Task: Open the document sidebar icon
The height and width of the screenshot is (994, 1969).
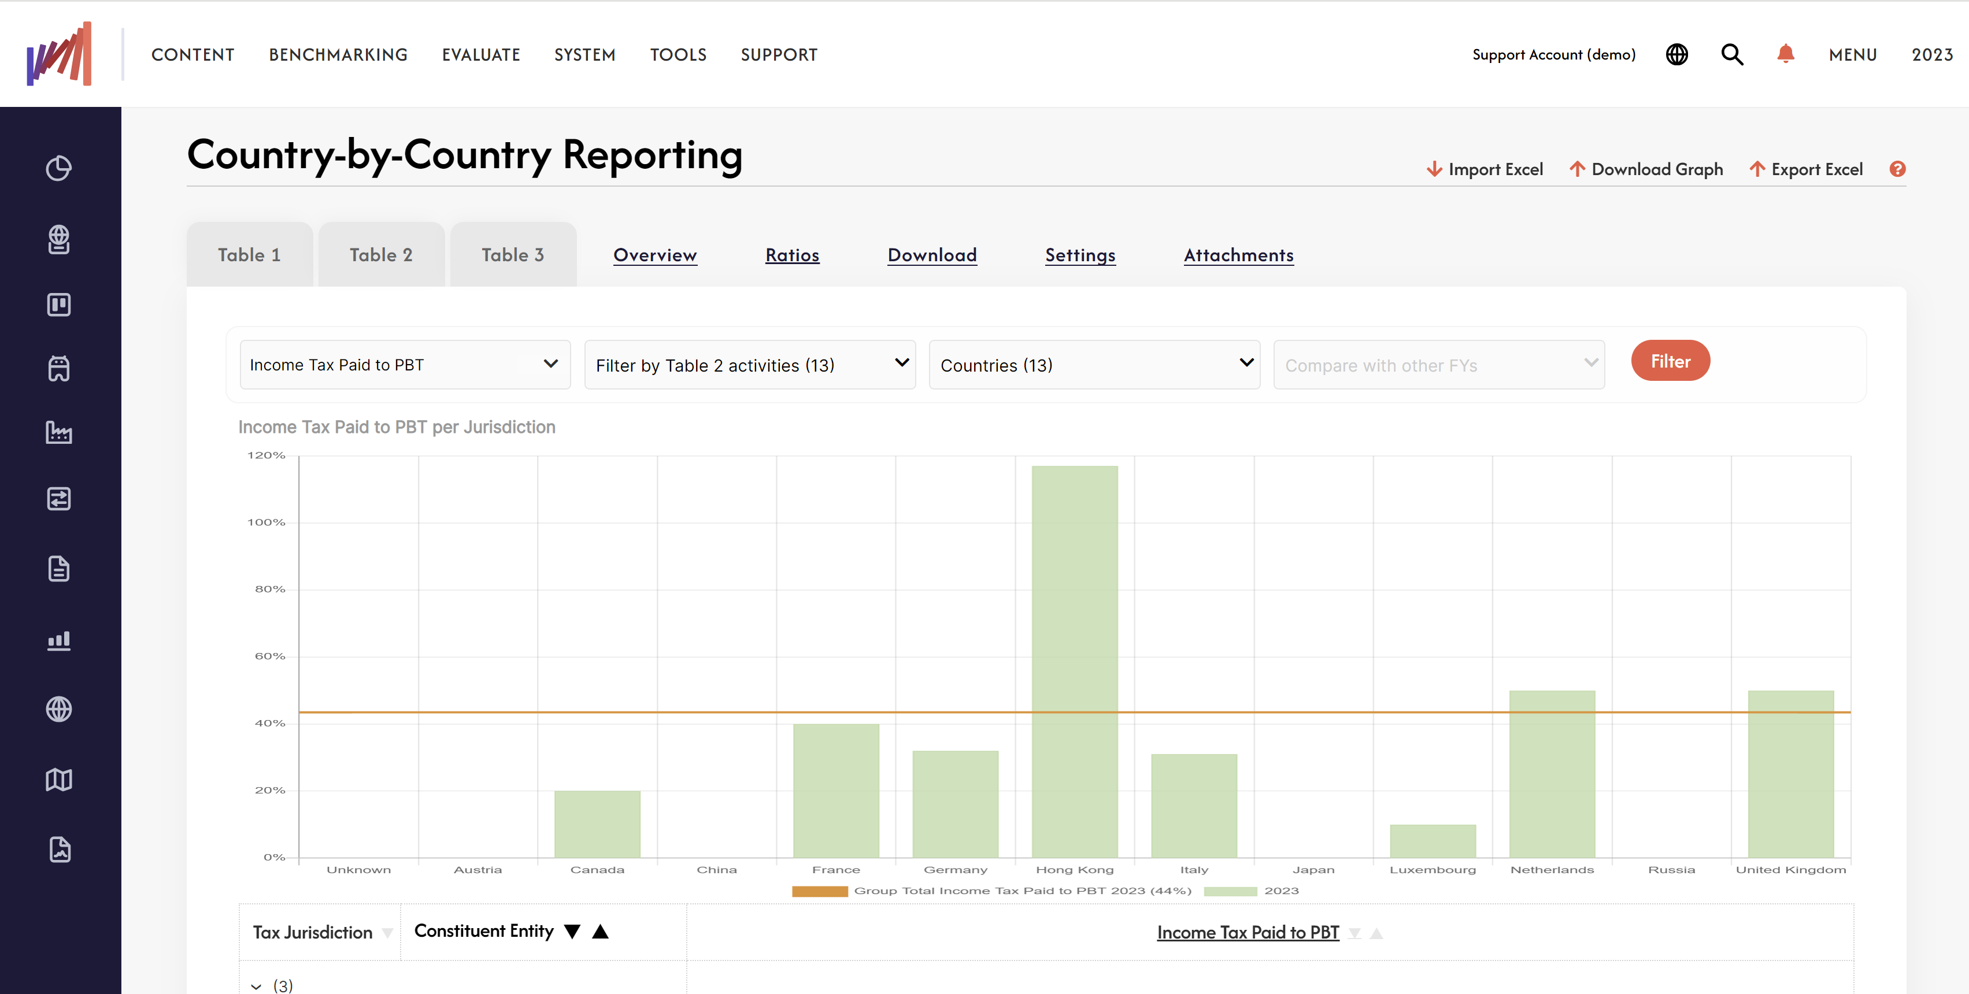Action: pos(59,569)
